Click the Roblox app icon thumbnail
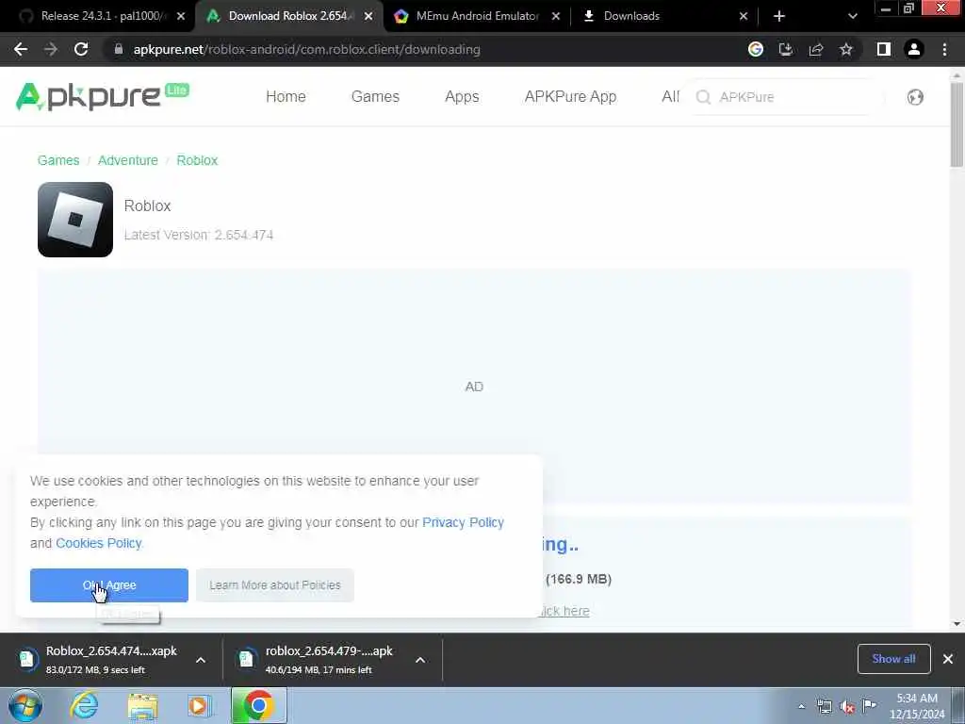Screen dimensions: 965x724 pos(75,219)
